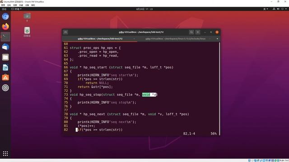This screenshot has height=162, width=289.
Task: Click '.proc_open = hp_open,' on line 62
Action: [98, 52]
